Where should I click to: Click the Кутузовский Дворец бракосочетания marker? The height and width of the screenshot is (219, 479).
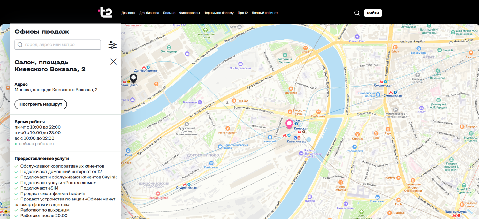(187, 124)
